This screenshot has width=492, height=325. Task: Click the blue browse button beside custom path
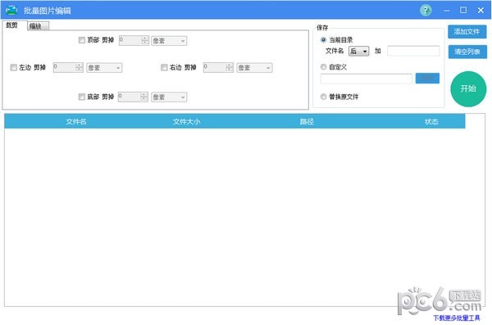(427, 79)
